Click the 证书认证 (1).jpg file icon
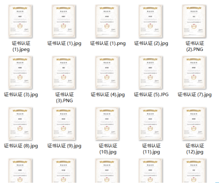 [x=64, y=21]
